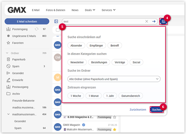Image resolution: width=186 pixels, height=134 pixels.
Task: Click the orange M sender avatar
Action: tap(58, 77)
